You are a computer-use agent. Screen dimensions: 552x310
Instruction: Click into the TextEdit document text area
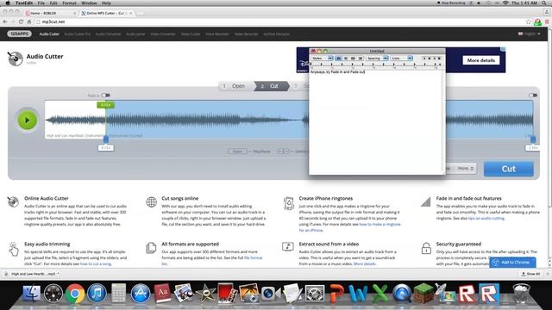(376, 121)
